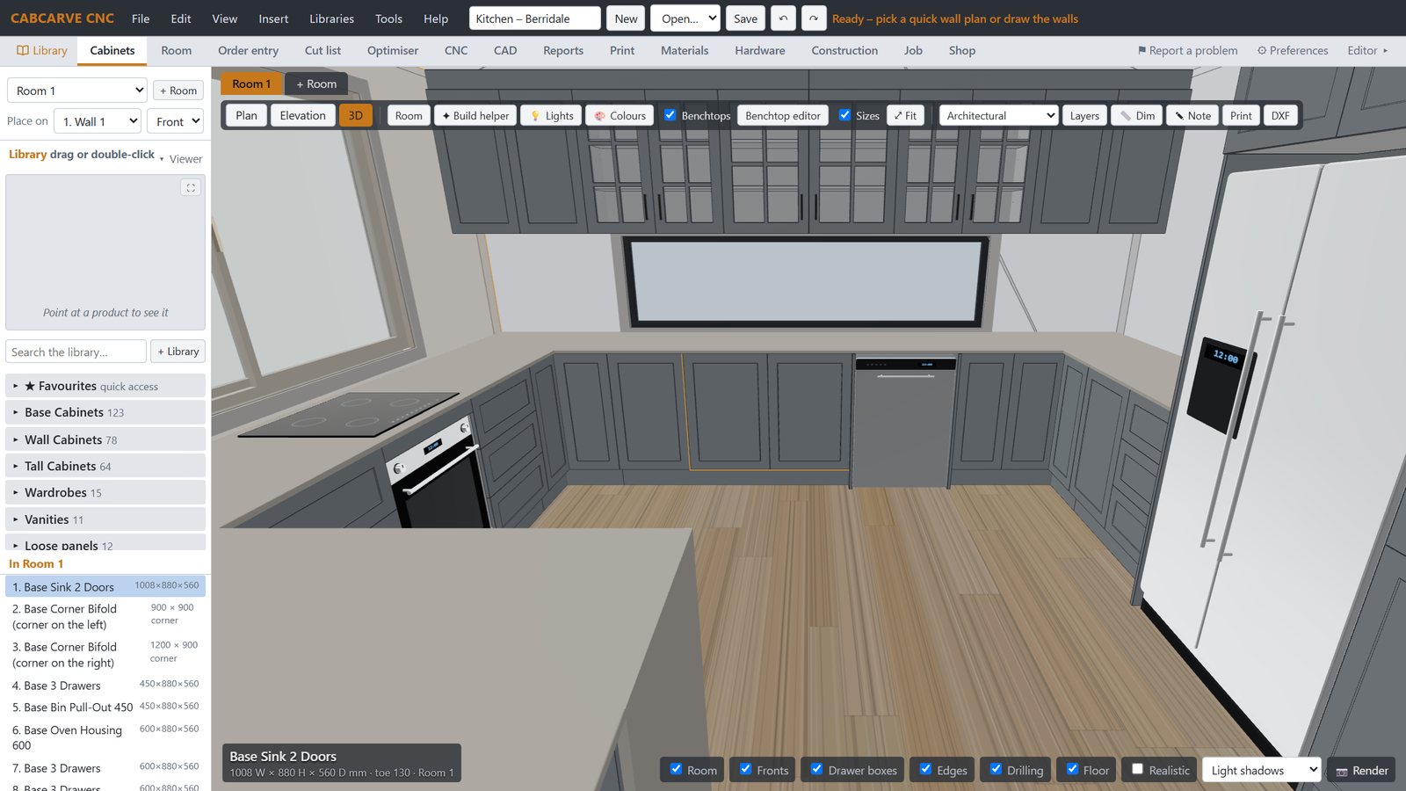The width and height of the screenshot is (1406, 791).
Task: Open Preferences
Action: coord(1293,50)
